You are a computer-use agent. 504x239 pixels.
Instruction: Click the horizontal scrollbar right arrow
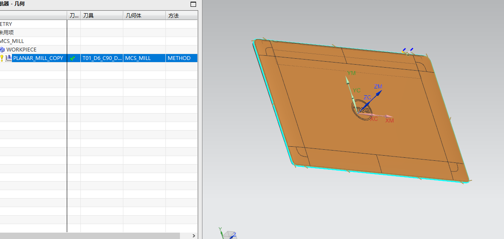pyautogui.click(x=194, y=236)
